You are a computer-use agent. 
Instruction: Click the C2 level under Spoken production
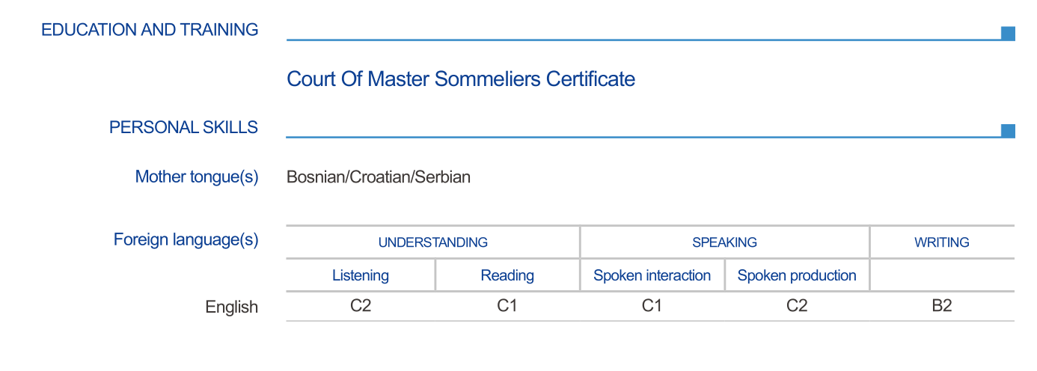[x=797, y=306]
